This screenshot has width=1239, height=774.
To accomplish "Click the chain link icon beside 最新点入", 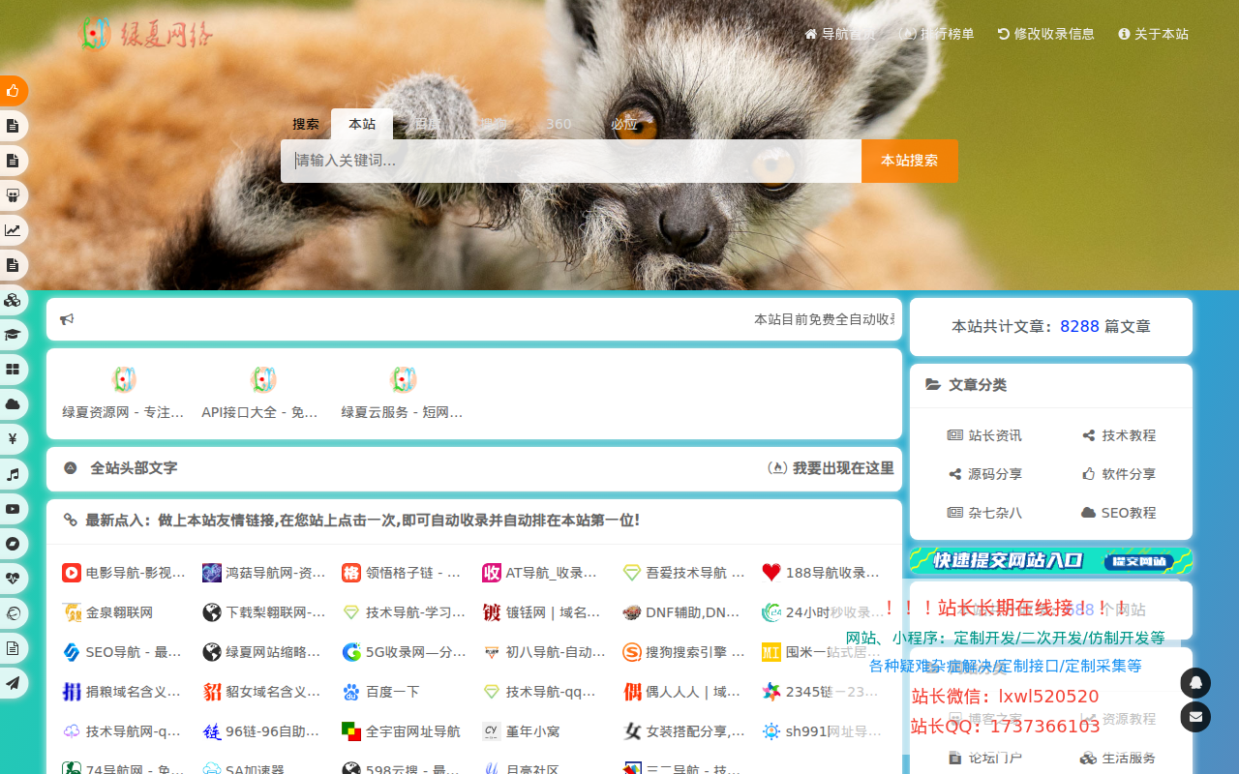I will [71, 521].
